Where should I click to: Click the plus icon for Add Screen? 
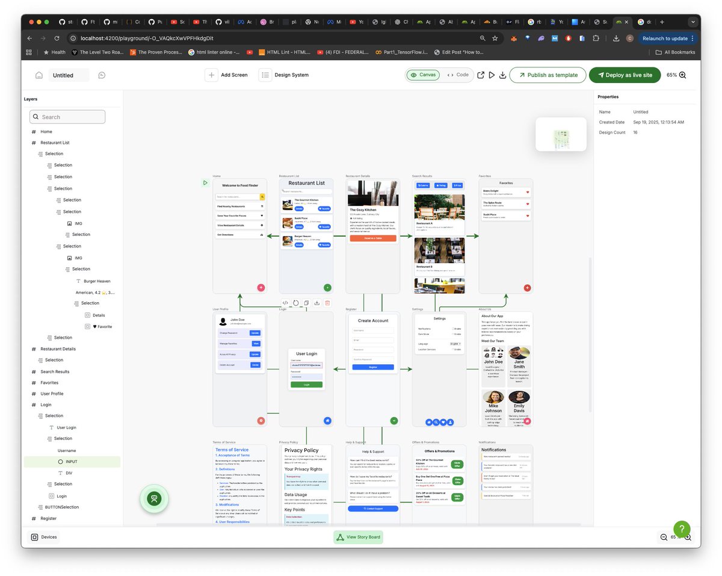211,75
